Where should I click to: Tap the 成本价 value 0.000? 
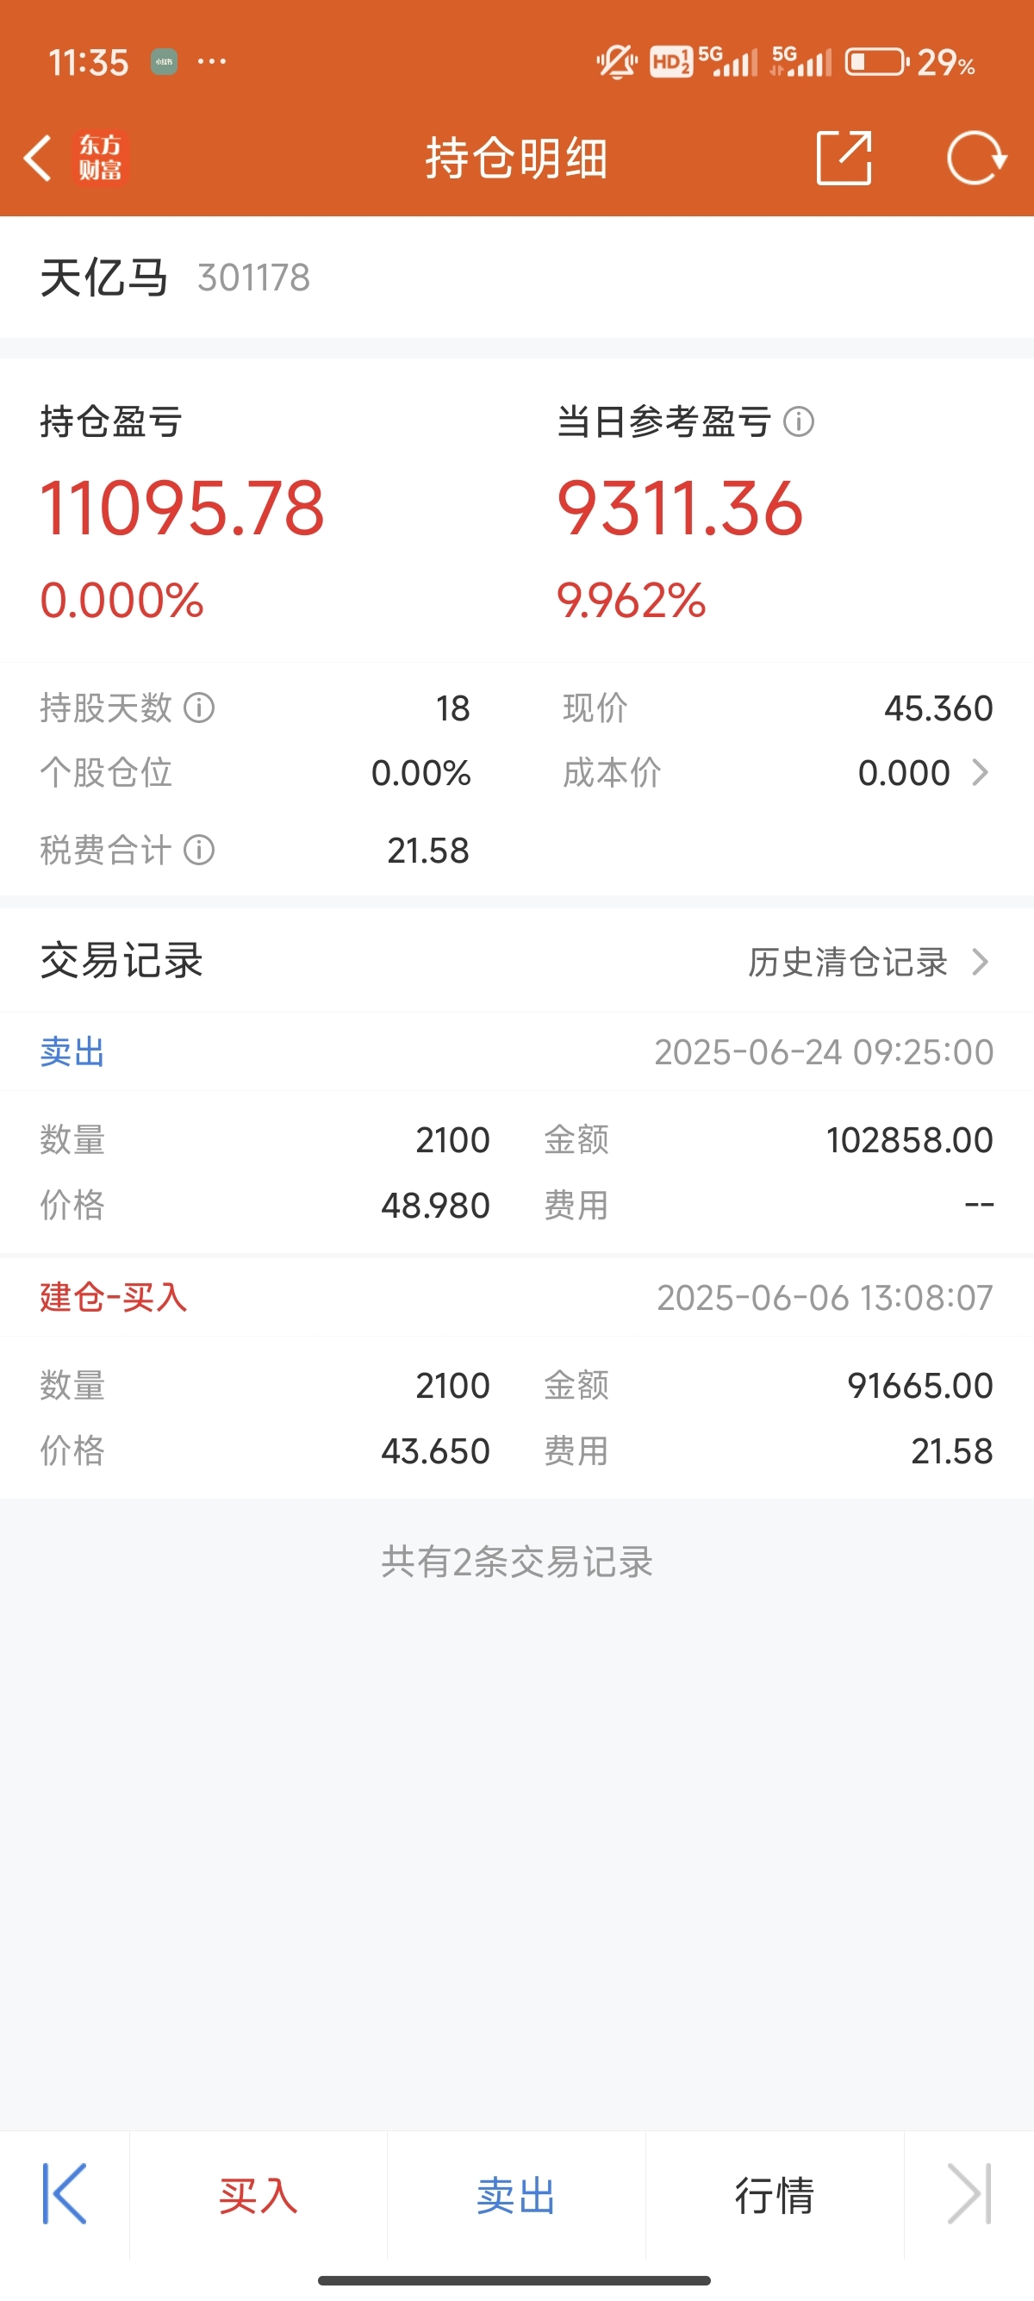tap(904, 773)
